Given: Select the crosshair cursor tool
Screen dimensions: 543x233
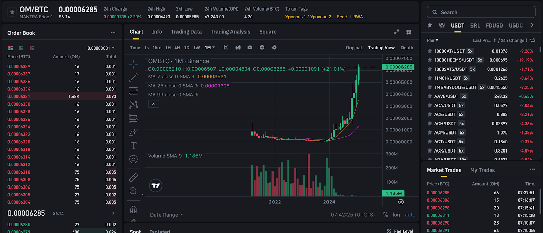Looking at the screenshot, I should pyautogui.click(x=134, y=64).
